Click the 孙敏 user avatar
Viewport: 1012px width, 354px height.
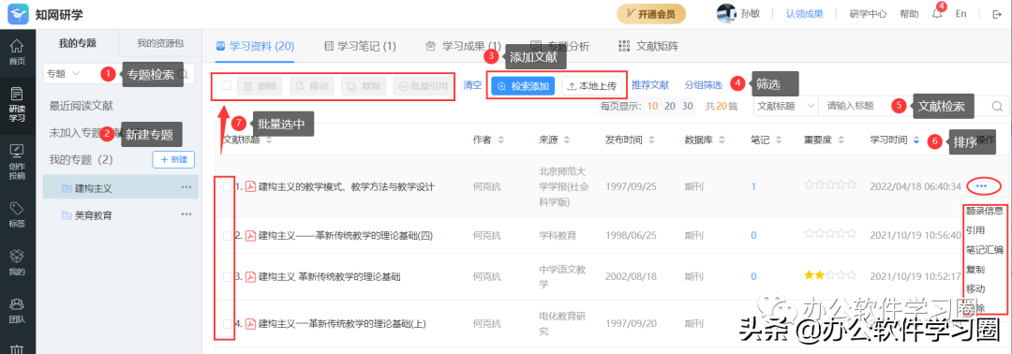[x=727, y=13]
